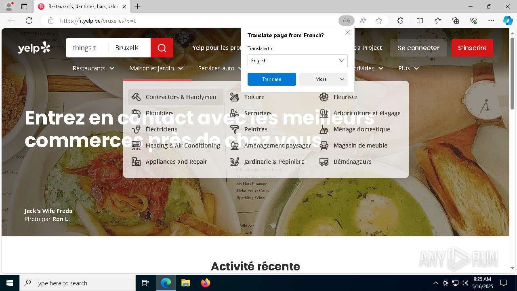Click the Fleuriste flower icon

pos(324,97)
